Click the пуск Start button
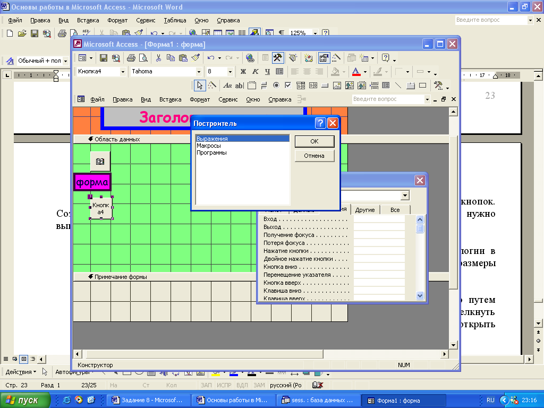 click(25, 401)
